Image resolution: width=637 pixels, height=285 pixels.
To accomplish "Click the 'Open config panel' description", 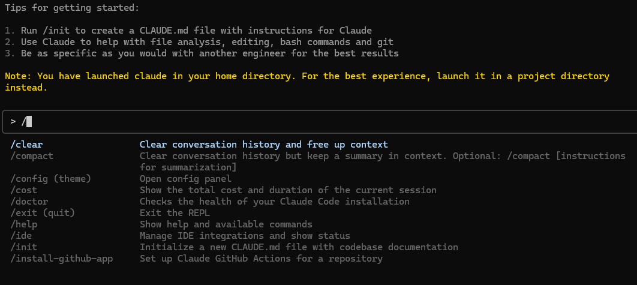I will pyautogui.click(x=186, y=178).
